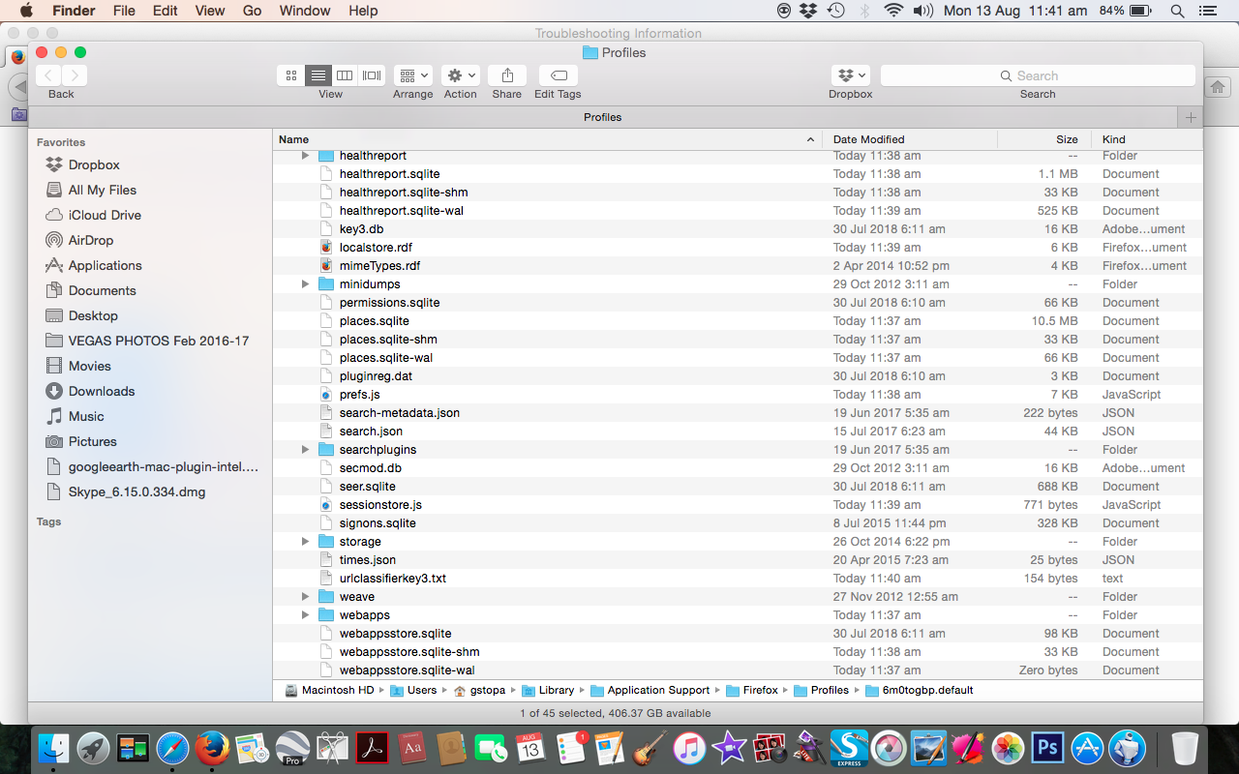Click the Wi-Fi status icon
The image size is (1239, 774).
coord(893,11)
